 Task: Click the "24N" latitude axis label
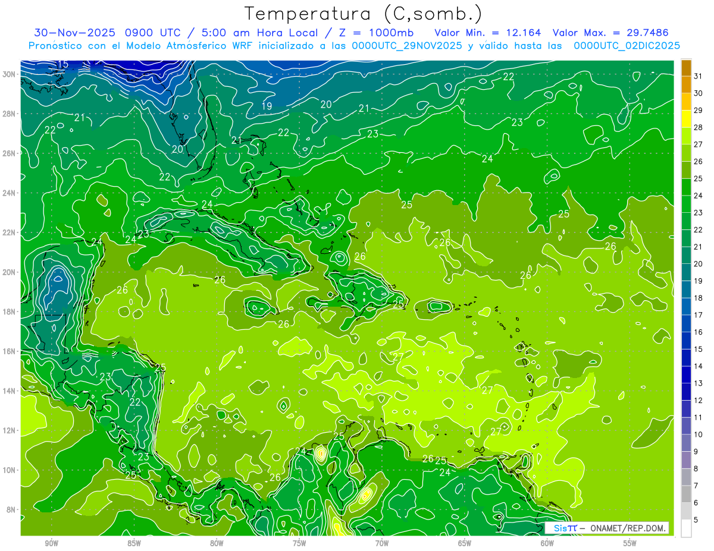click(x=10, y=193)
